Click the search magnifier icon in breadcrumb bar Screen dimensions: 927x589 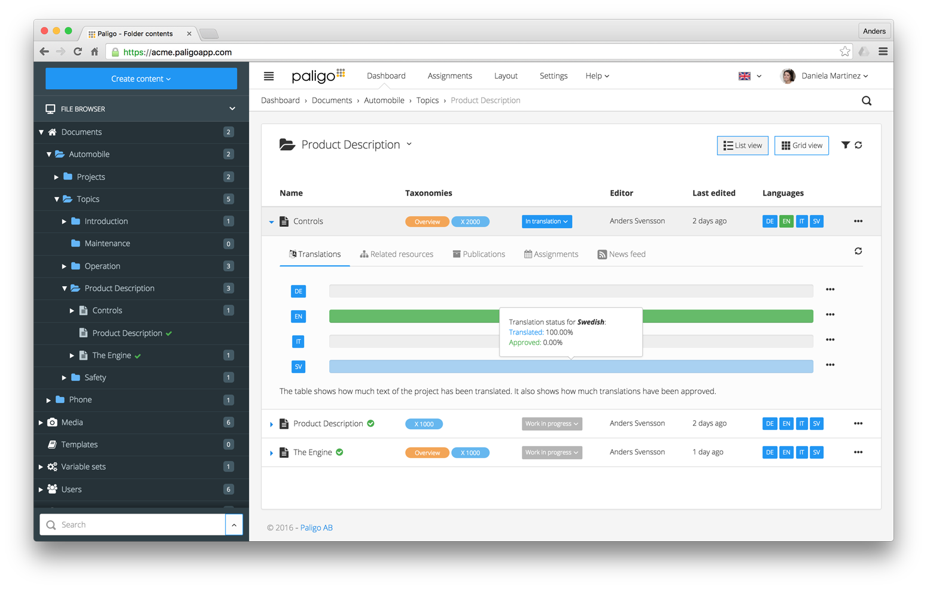(867, 101)
